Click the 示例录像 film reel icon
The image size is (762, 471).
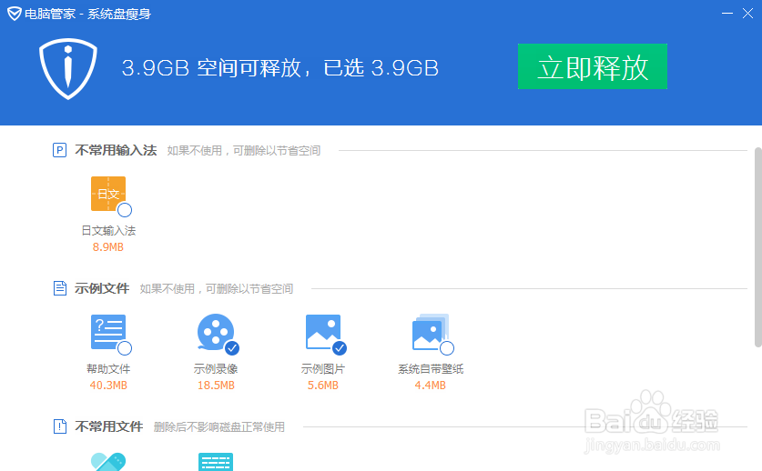(x=216, y=332)
